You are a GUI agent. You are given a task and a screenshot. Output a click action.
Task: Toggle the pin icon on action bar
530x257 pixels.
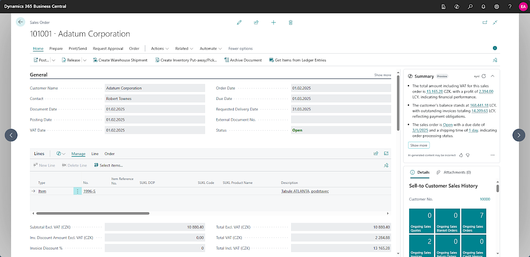click(x=494, y=60)
